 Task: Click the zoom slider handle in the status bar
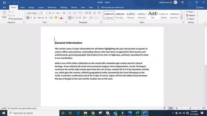(190, 108)
